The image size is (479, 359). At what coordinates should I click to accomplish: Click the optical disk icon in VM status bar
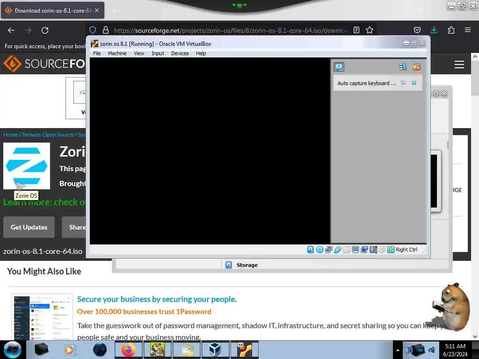319,250
